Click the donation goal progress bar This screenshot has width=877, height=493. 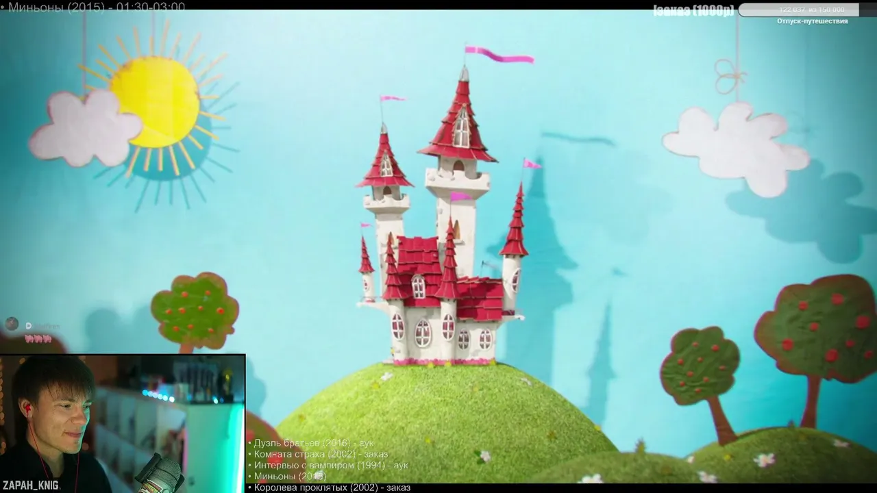[808, 10]
